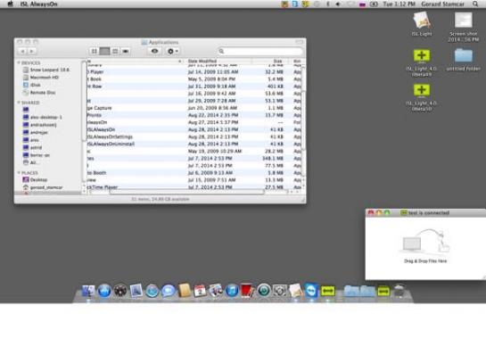Image resolution: width=486 pixels, height=363 pixels.
Task: Switch Finder to icon view
Action: [x=95, y=51]
